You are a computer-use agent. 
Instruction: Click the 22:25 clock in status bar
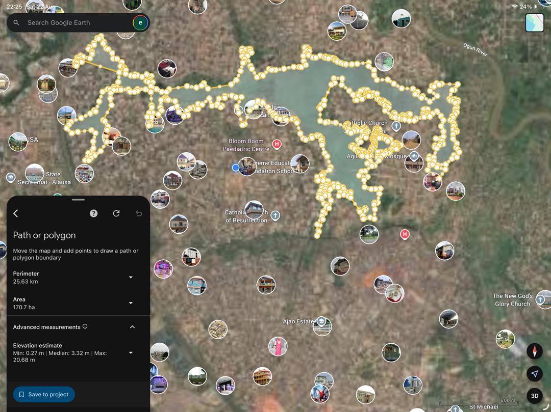click(14, 6)
